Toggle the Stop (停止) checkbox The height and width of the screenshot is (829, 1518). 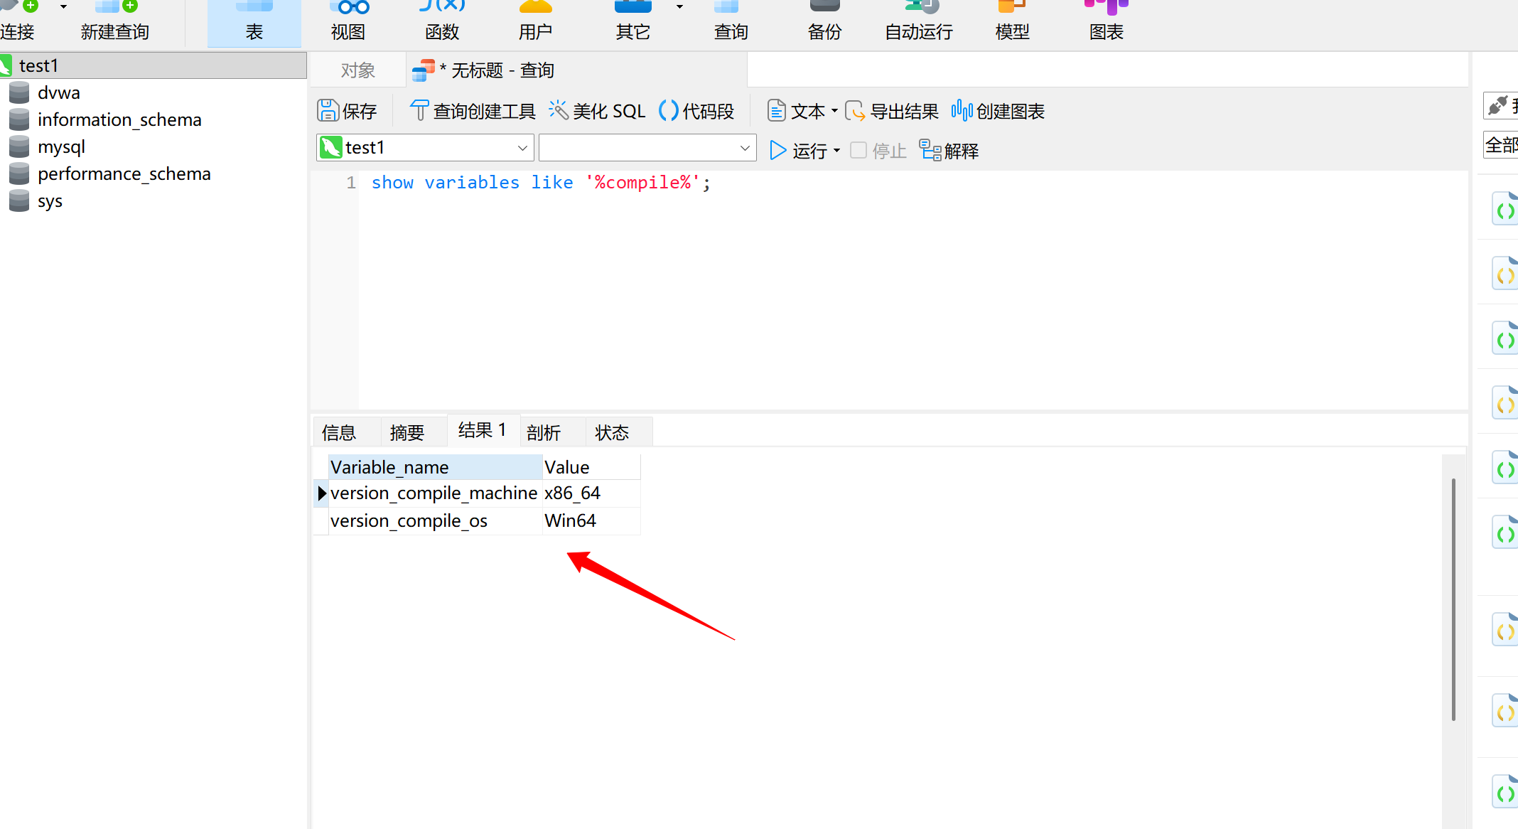pyautogui.click(x=858, y=150)
